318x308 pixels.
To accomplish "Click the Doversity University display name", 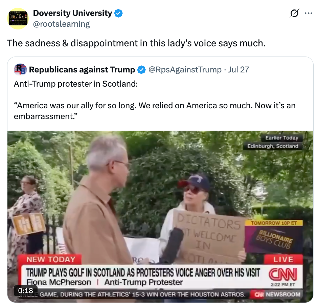I will pos(72,13).
